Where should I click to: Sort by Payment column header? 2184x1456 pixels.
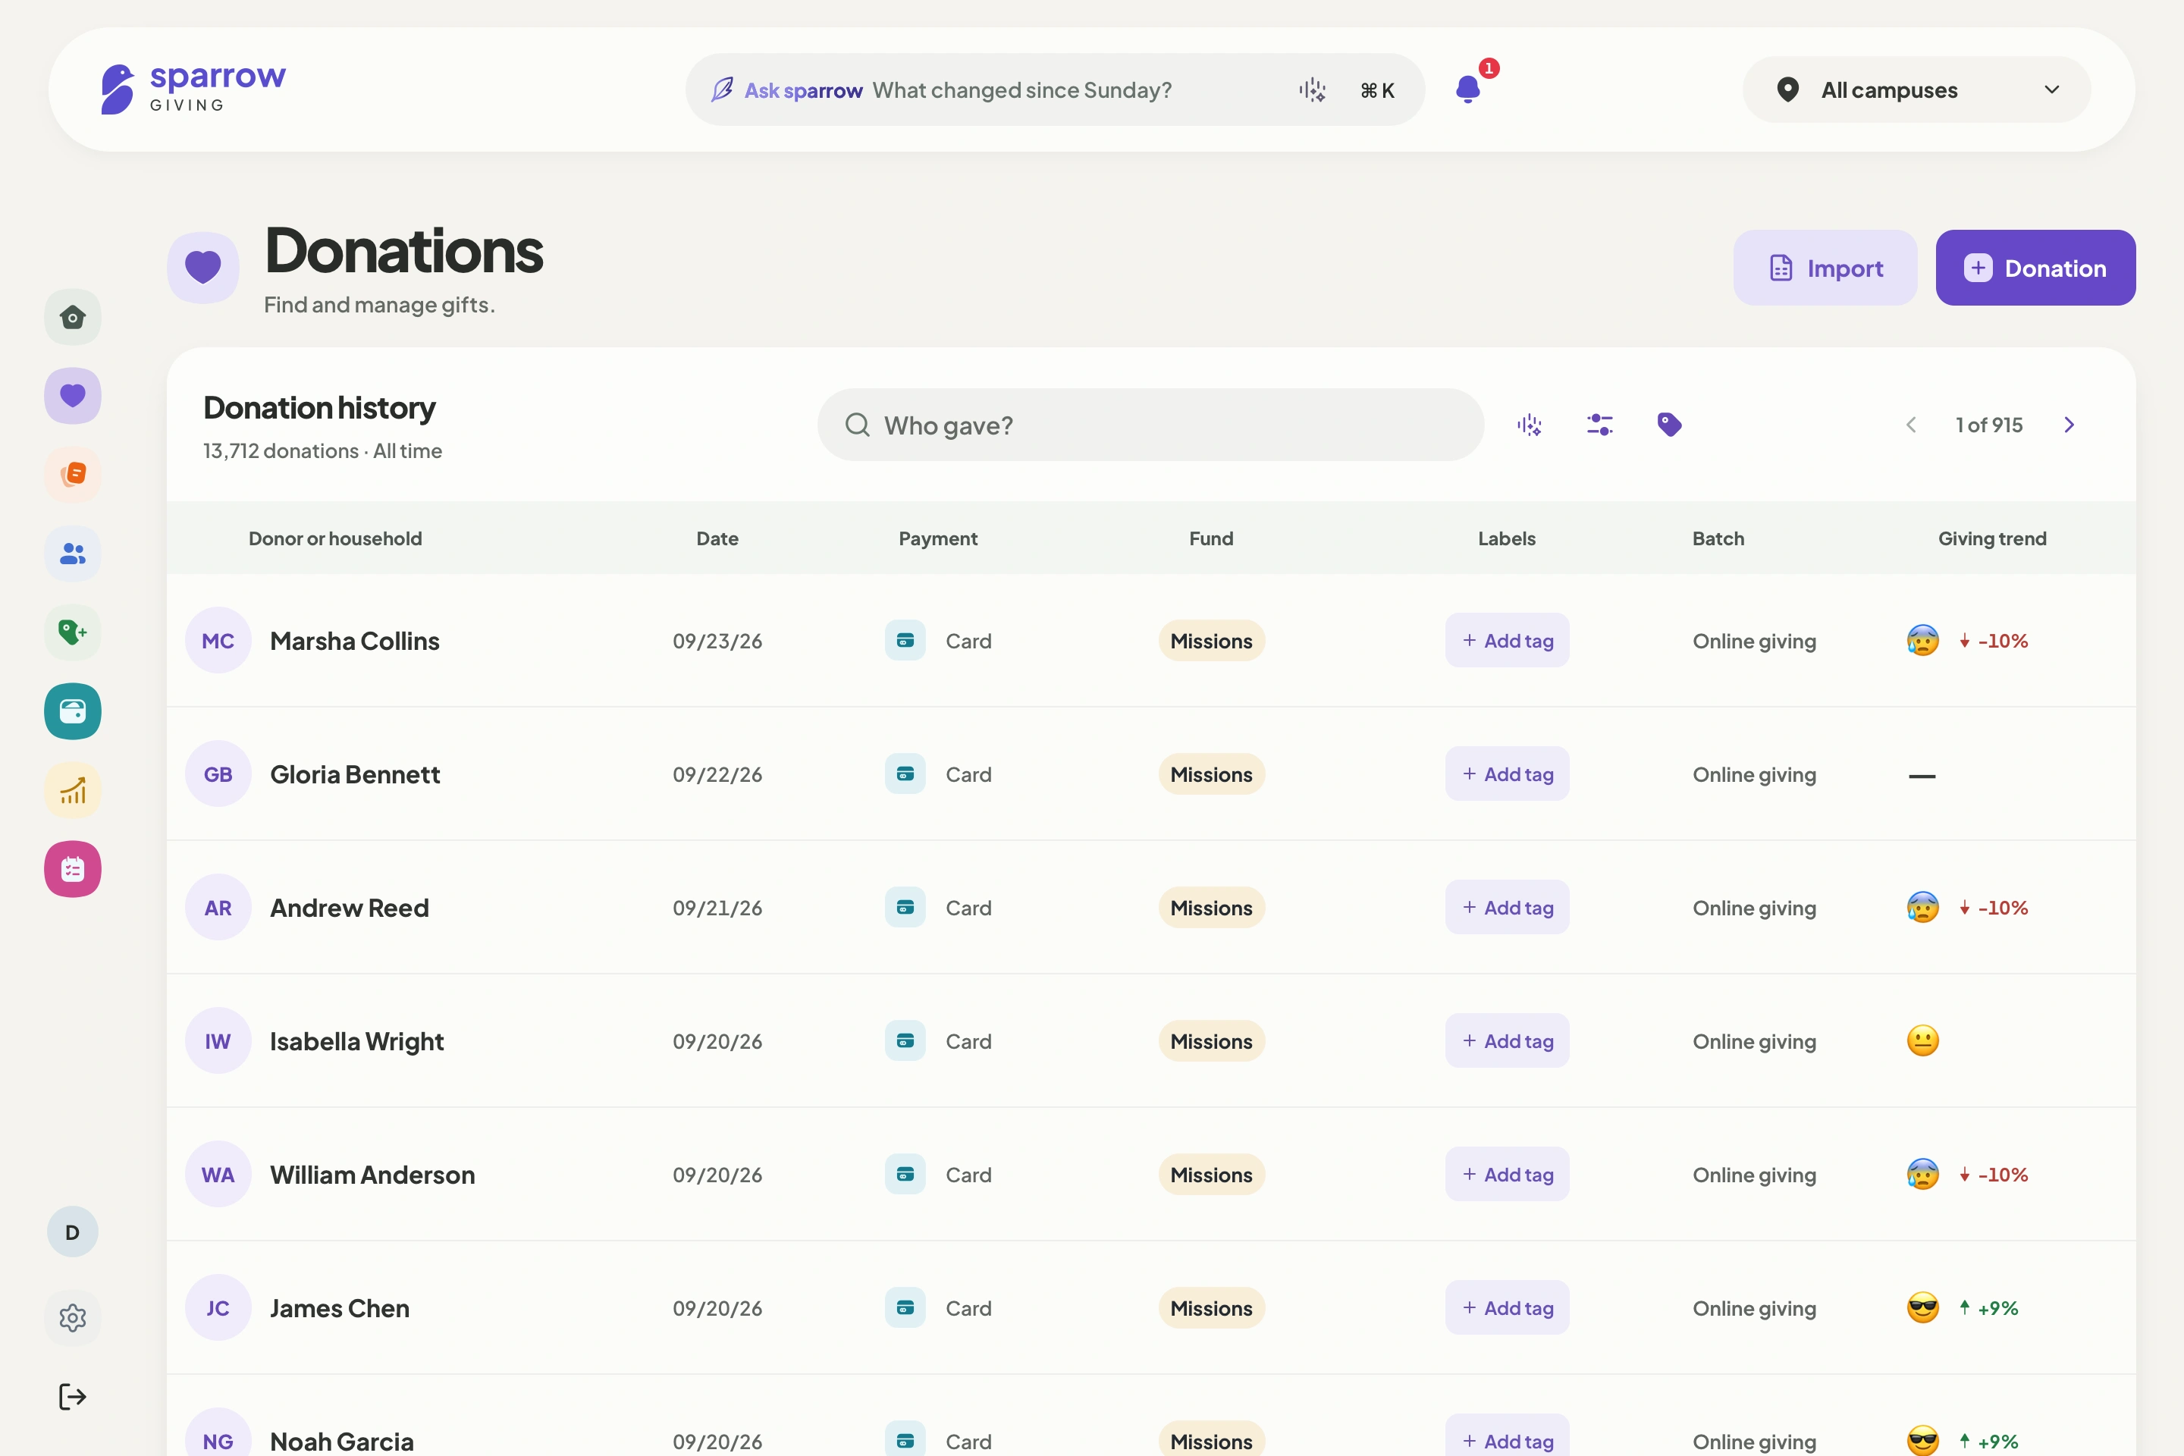pos(938,538)
